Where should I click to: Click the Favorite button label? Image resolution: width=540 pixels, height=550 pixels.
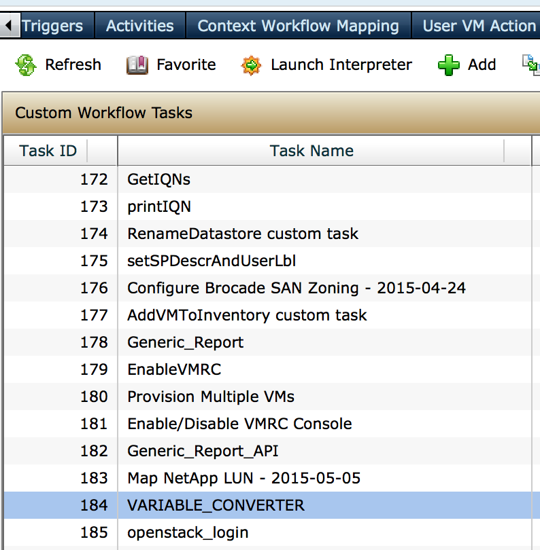click(x=186, y=65)
